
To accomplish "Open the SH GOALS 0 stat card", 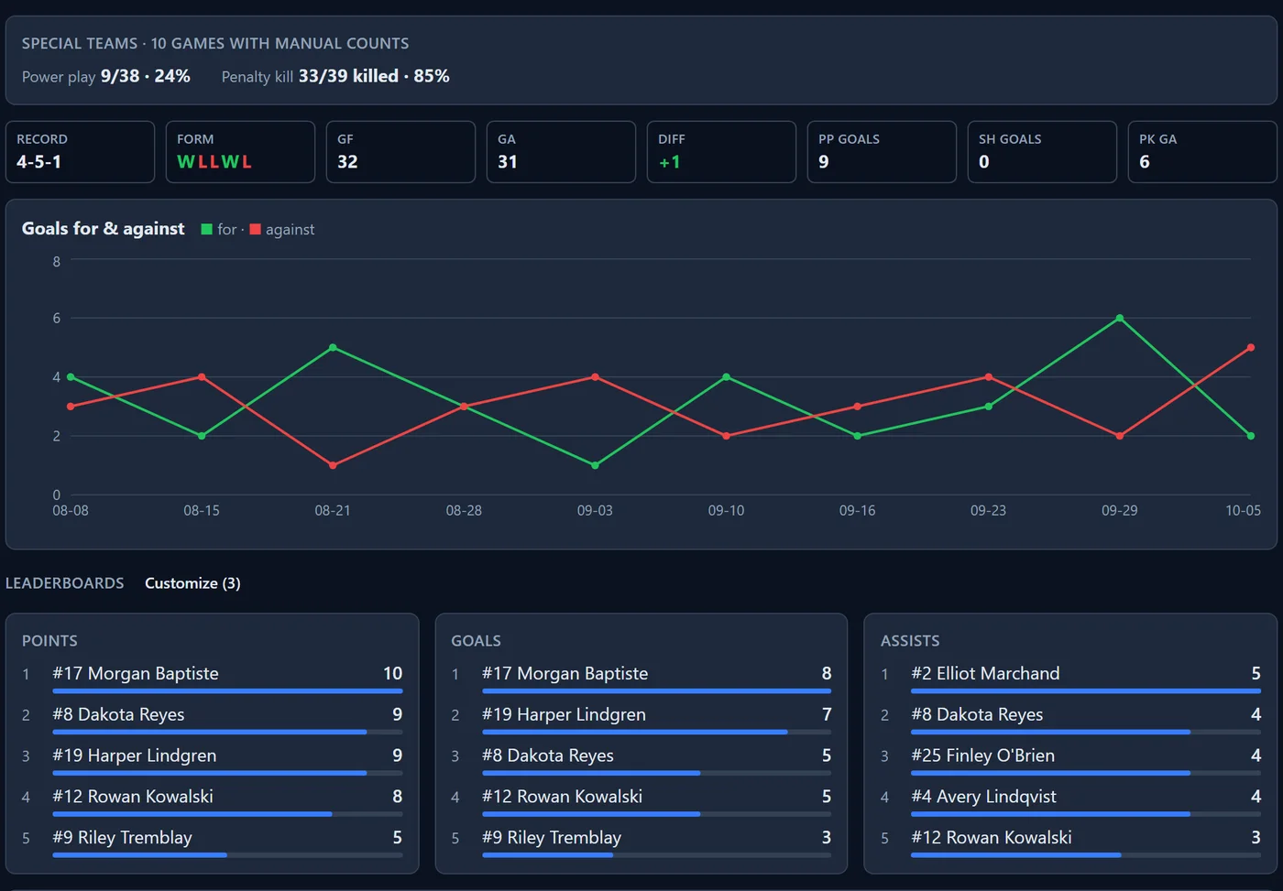I will point(1042,152).
